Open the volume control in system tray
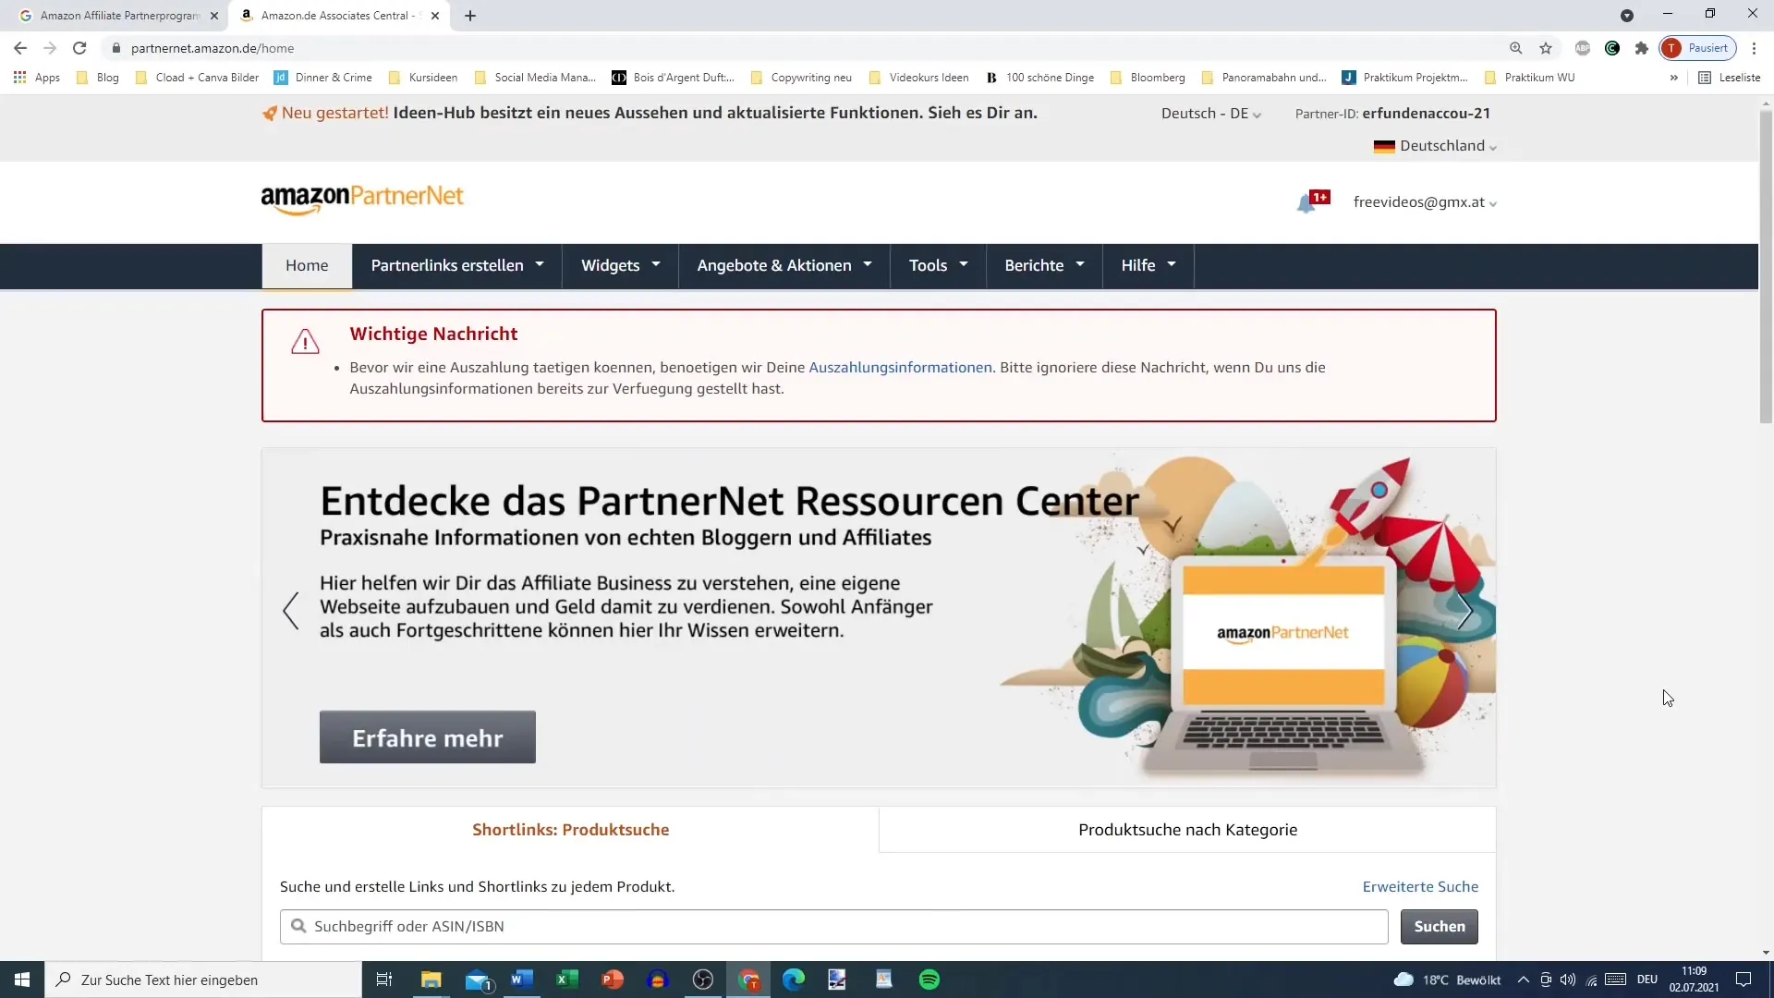 (x=1568, y=980)
